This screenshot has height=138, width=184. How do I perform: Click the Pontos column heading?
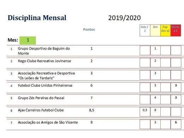[89, 29]
